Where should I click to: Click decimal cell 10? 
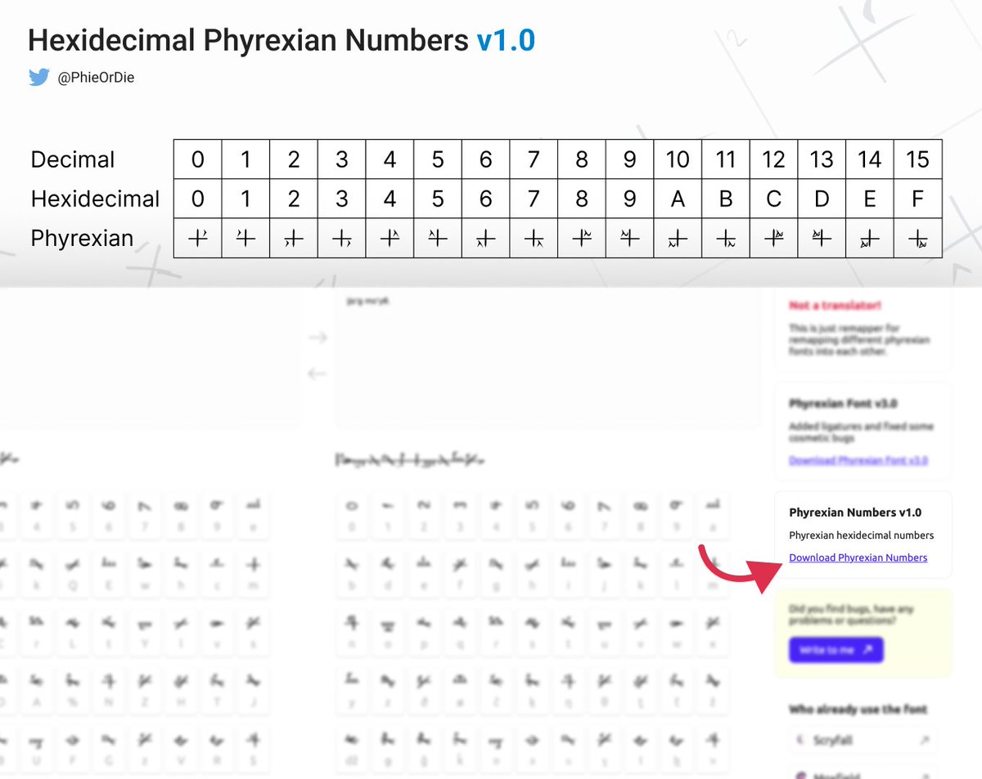coord(678,159)
